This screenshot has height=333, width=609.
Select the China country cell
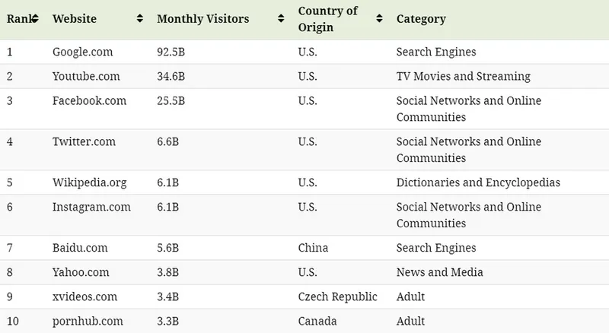point(313,248)
